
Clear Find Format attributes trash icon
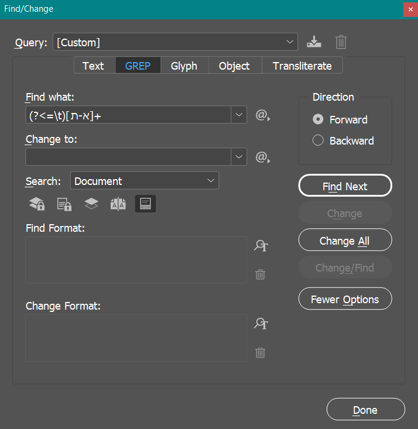(261, 274)
